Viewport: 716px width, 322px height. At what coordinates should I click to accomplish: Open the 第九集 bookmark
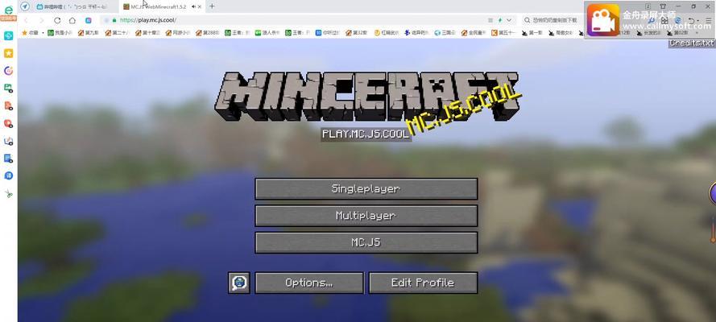(88, 33)
